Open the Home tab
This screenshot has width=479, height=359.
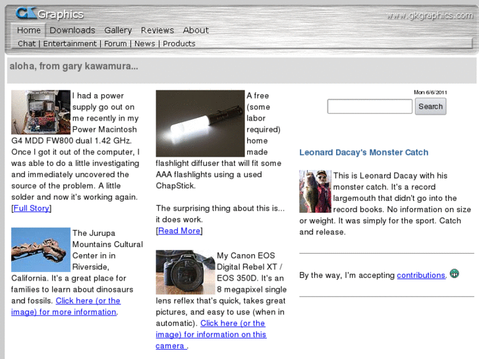(x=29, y=30)
